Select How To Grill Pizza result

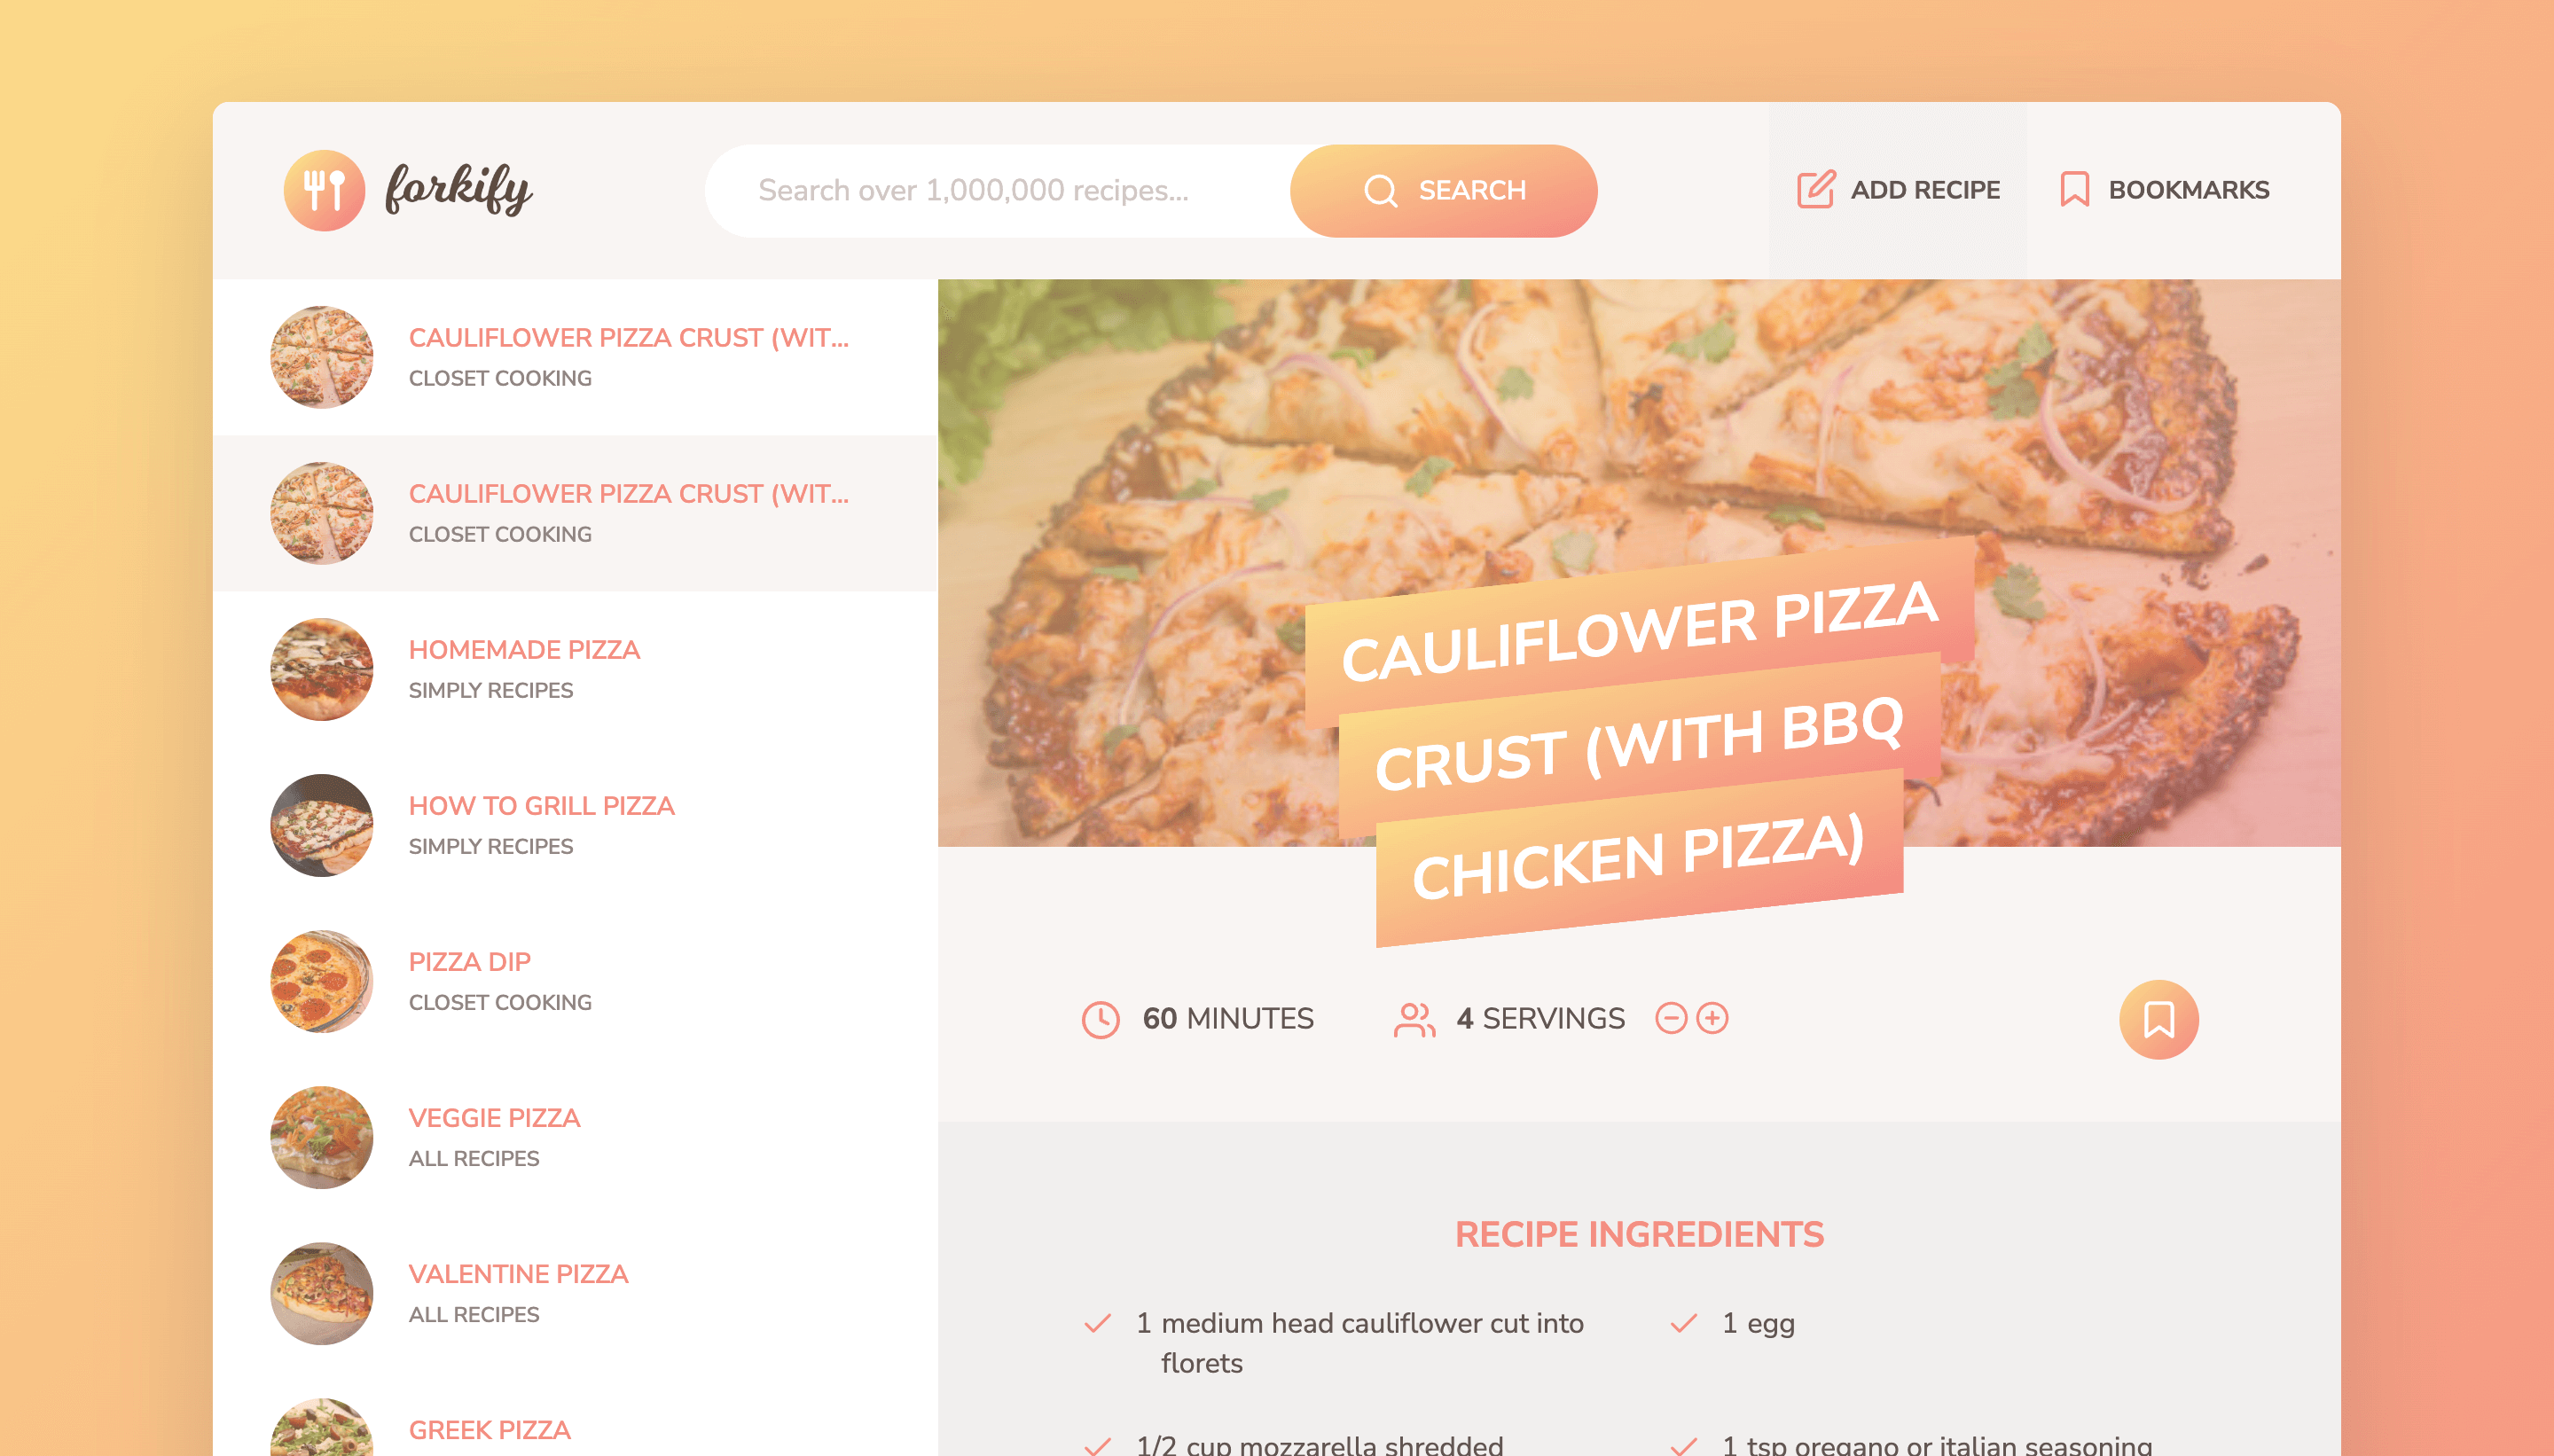point(575,825)
